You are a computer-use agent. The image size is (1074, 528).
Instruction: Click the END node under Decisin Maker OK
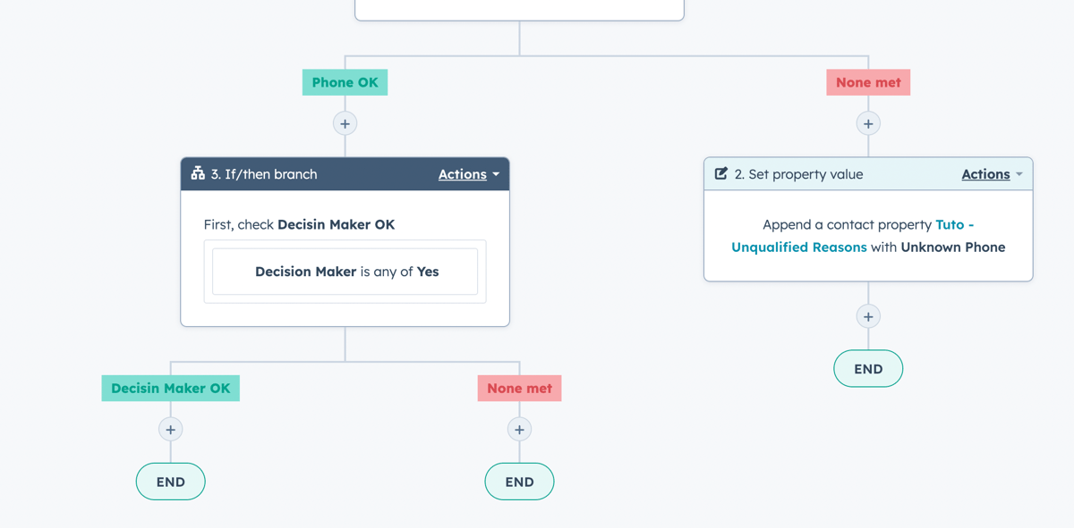tap(170, 482)
